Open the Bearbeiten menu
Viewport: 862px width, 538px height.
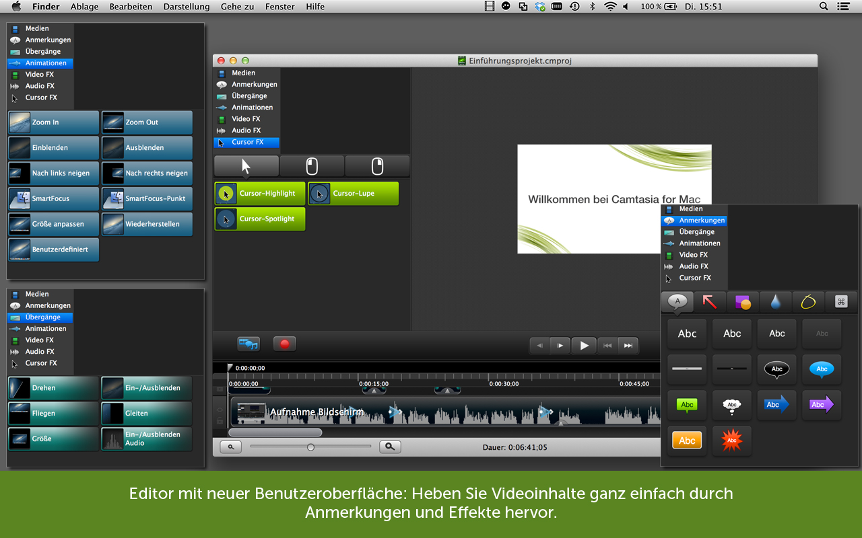click(x=131, y=7)
